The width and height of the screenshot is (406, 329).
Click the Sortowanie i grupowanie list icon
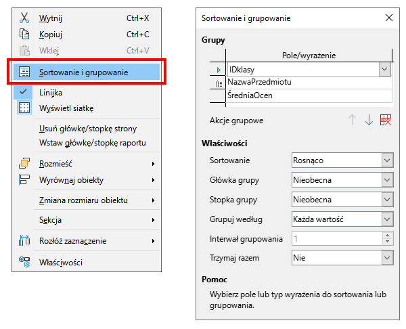pos(24,72)
